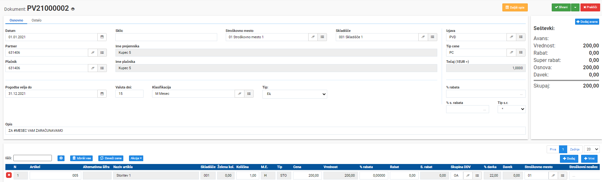Click the Valuta dni field

(129, 94)
